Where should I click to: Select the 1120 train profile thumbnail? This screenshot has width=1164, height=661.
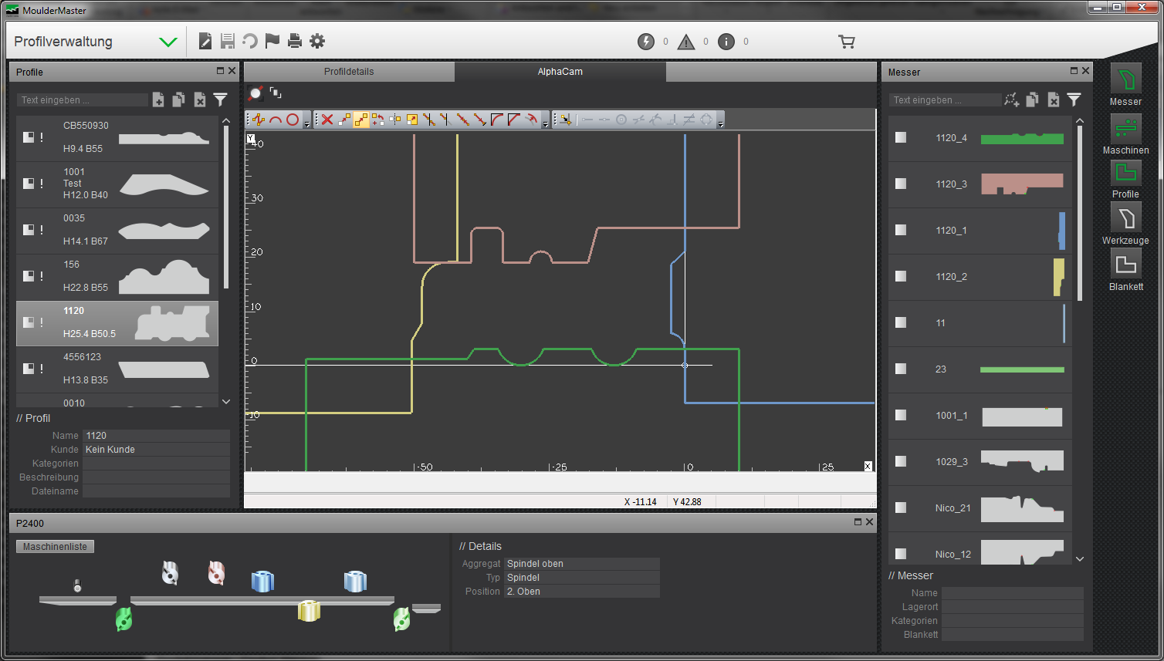[x=173, y=323]
